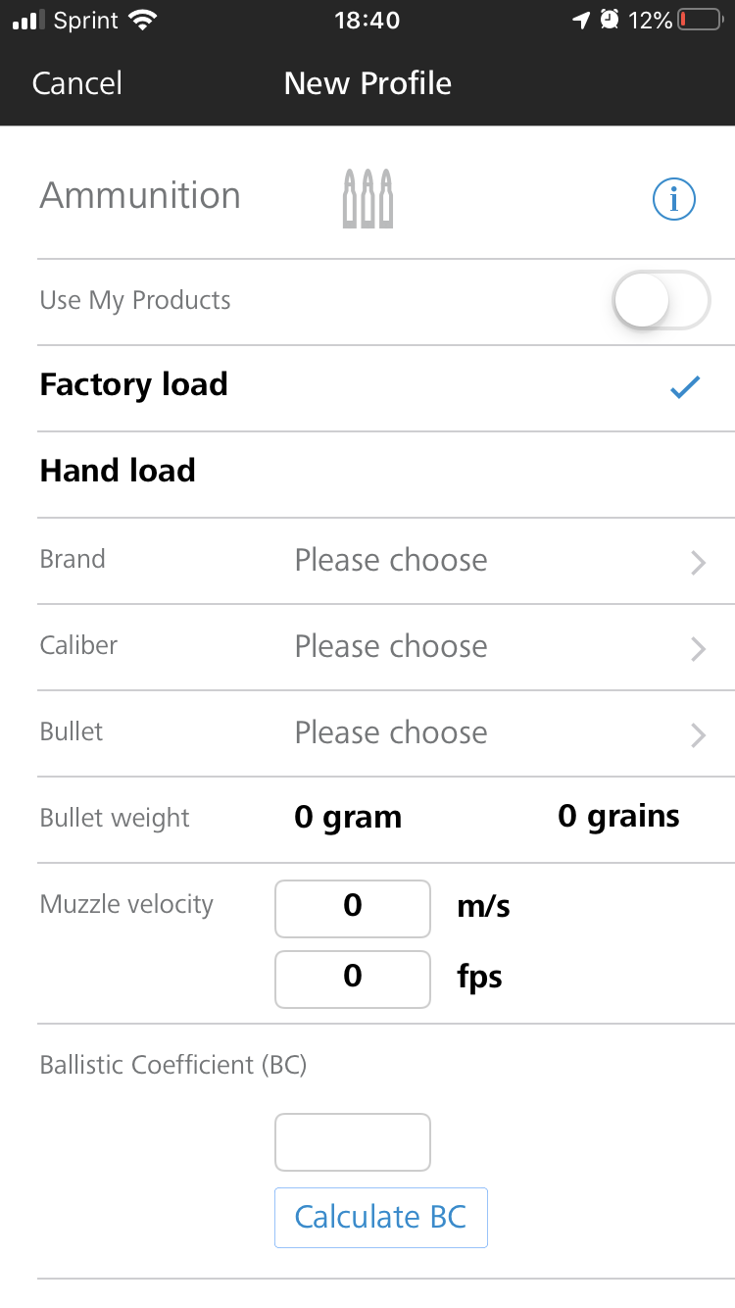Screen dimensions: 735x1308
Task: Focus the muzzle velocity m/s field
Action: (353, 909)
